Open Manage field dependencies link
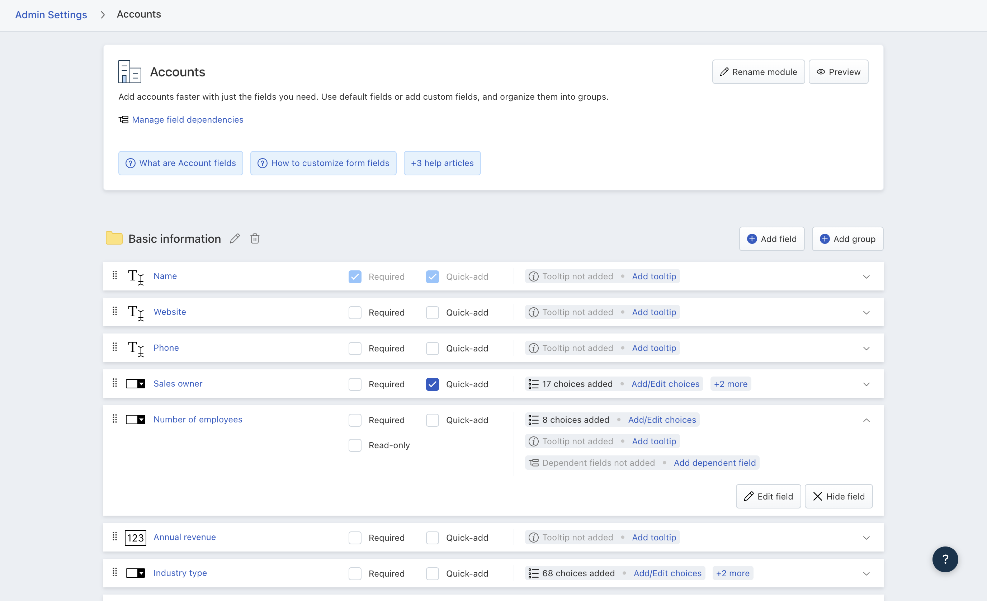This screenshot has height=601, width=987. tap(188, 119)
